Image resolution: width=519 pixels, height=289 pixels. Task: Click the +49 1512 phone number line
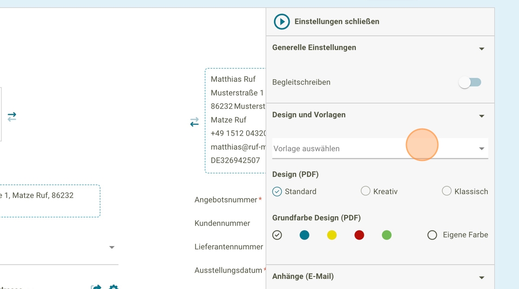click(238, 134)
